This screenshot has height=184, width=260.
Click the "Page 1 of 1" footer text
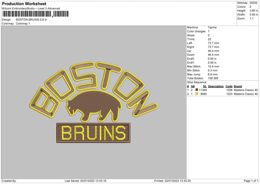pyautogui.click(x=251, y=181)
